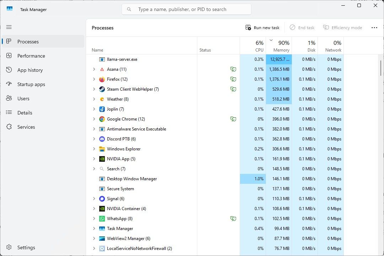This screenshot has height=256, width=384.
Task: Expand the Discord PTB (6) group
Action: tap(94, 139)
